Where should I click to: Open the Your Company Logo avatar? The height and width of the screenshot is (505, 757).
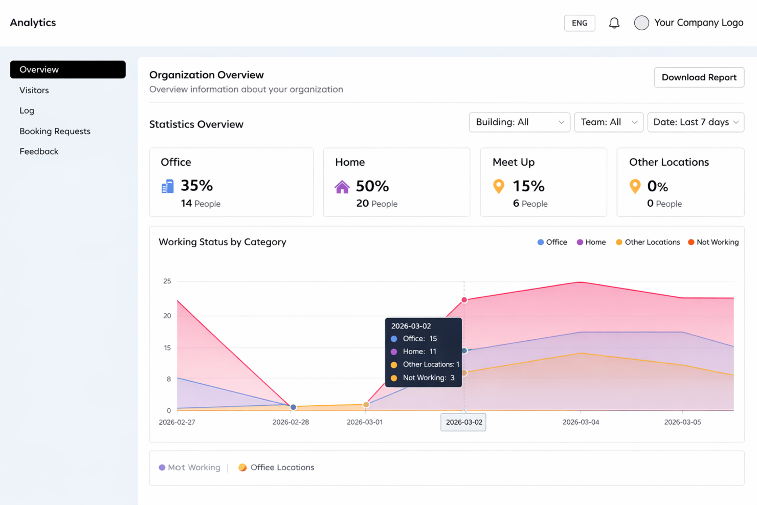(x=641, y=23)
